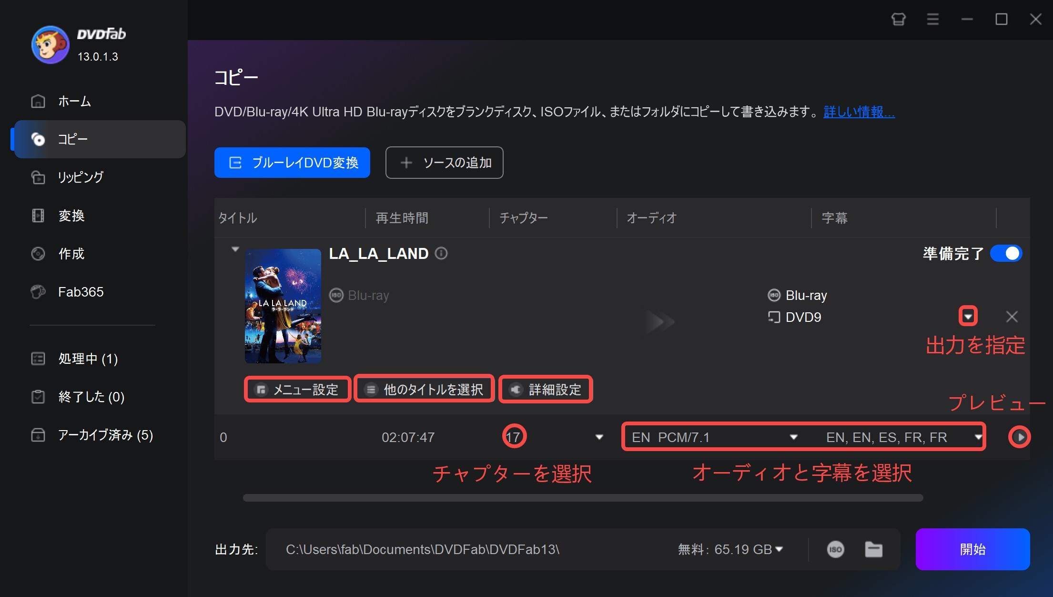
Task: Click the 字幕 column header
Action: (x=834, y=218)
